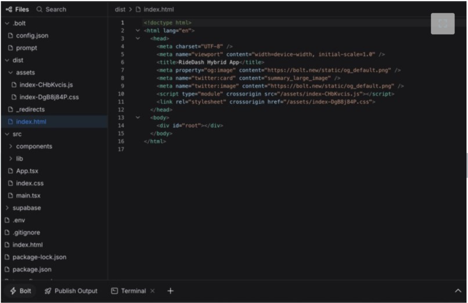Image resolution: width=468 pixels, height=303 pixels.
Task: Expand the components folder
Action: pos(11,146)
